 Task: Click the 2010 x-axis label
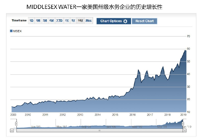[x=28, y=115]
